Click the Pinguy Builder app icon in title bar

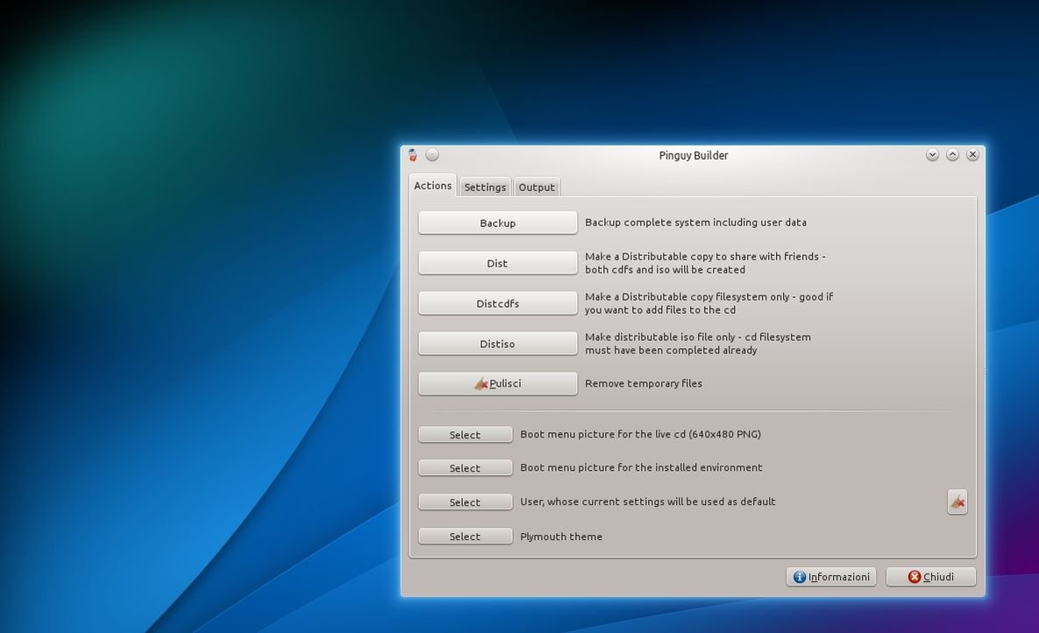point(413,155)
